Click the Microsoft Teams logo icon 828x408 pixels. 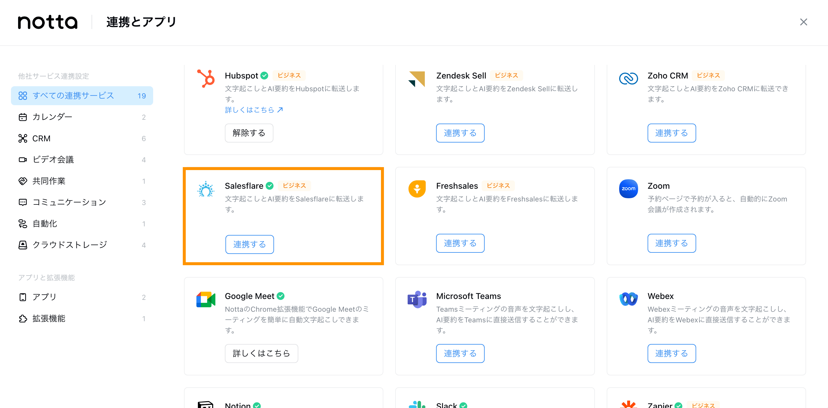tap(417, 299)
